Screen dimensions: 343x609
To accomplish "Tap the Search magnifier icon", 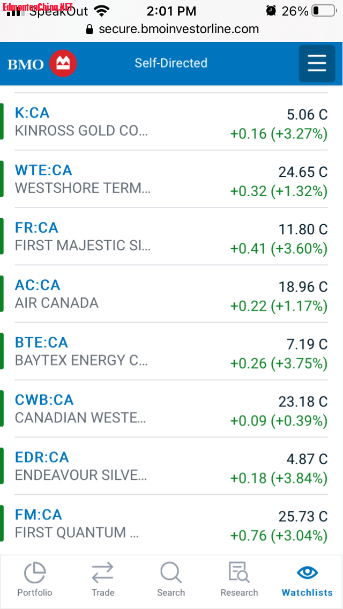I will click(x=171, y=573).
